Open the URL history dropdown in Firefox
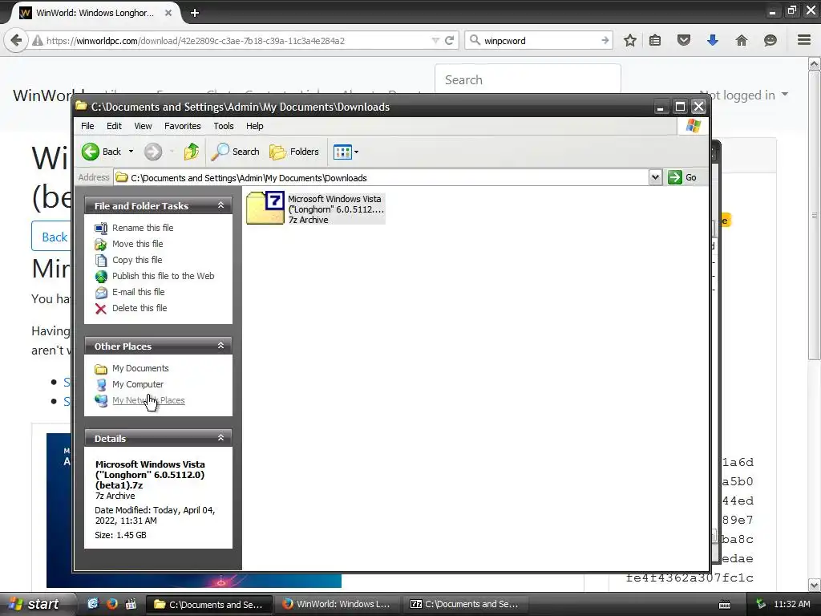Screen dimensions: 821x616 [435, 40]
